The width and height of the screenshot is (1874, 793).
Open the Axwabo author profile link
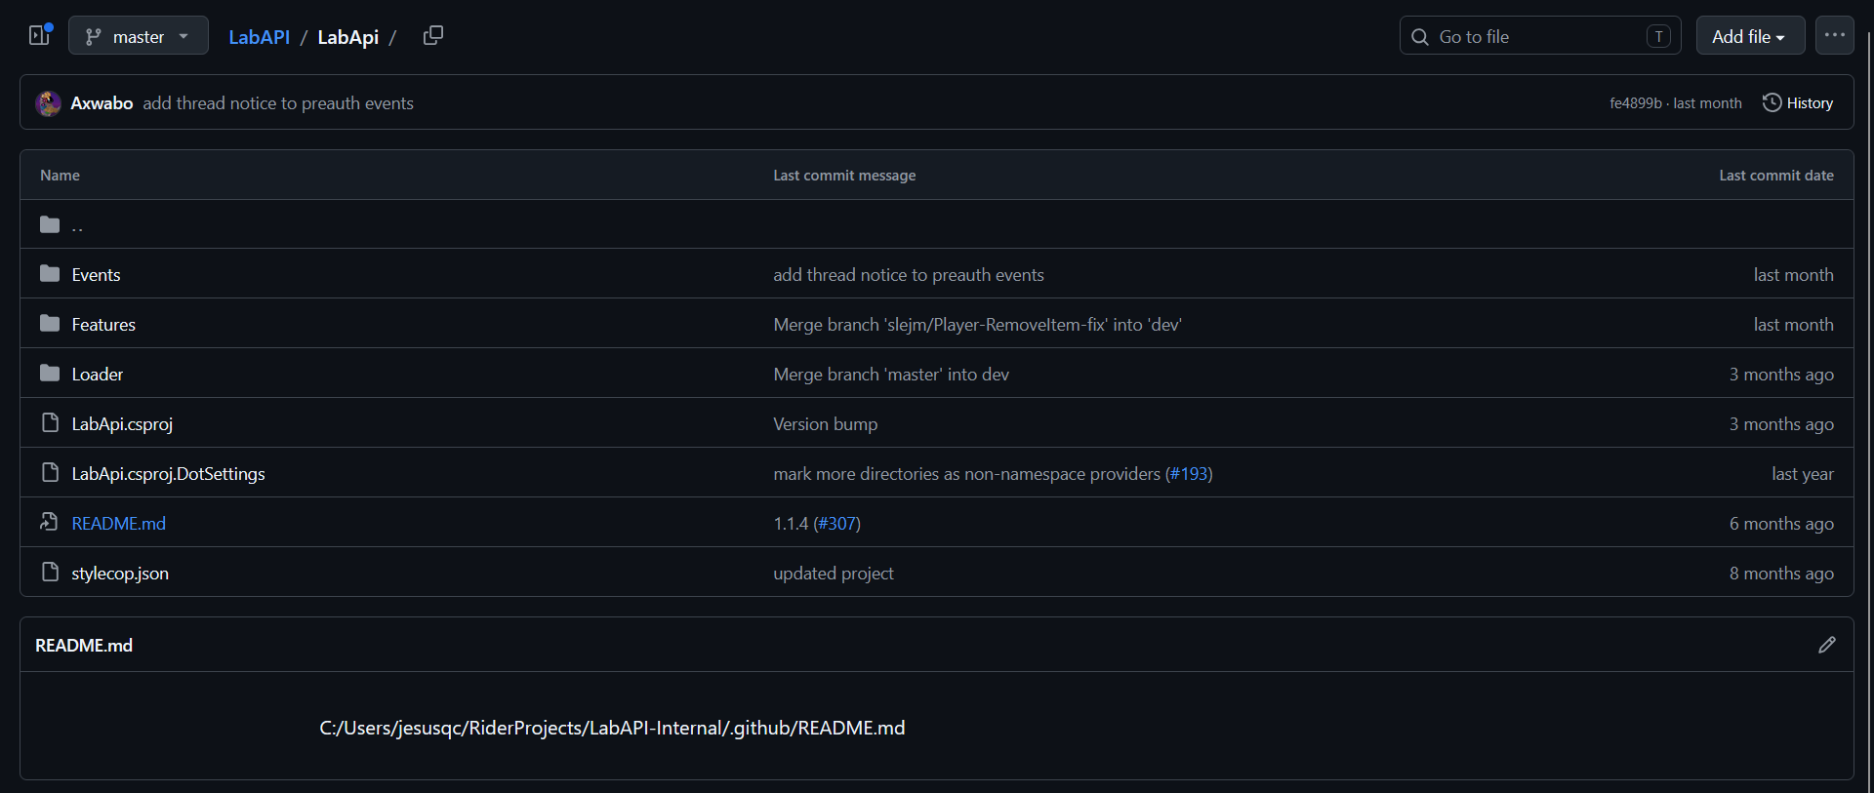pyautogui.click(x=102, y=103)
